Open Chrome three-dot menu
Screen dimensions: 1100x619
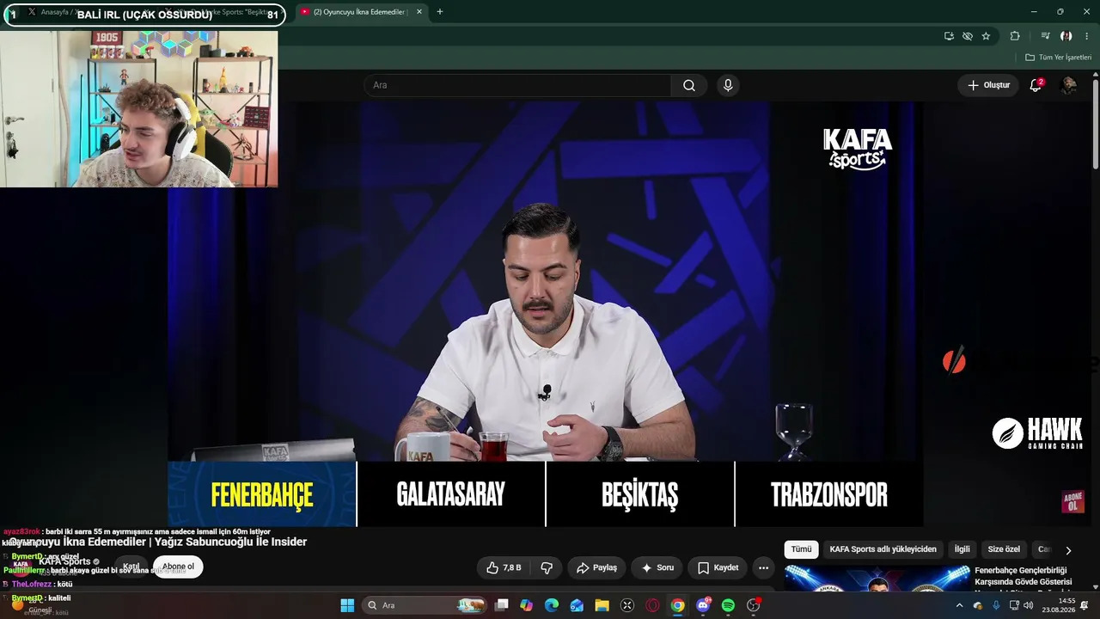coord(1087,36)
